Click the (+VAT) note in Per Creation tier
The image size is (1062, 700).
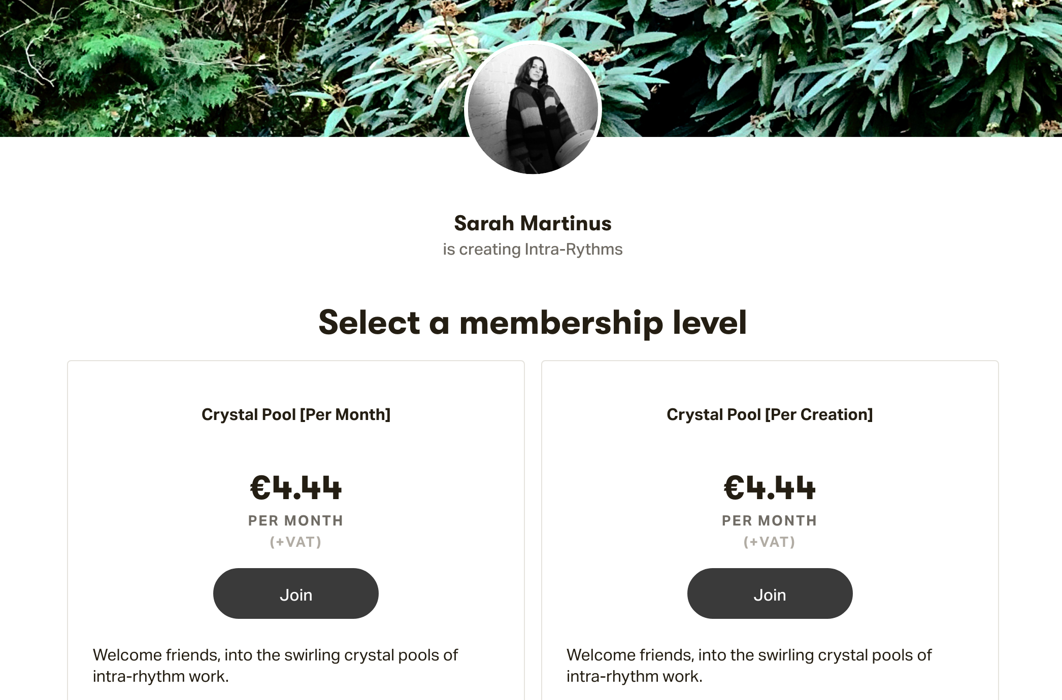click(x=770, y=542)
